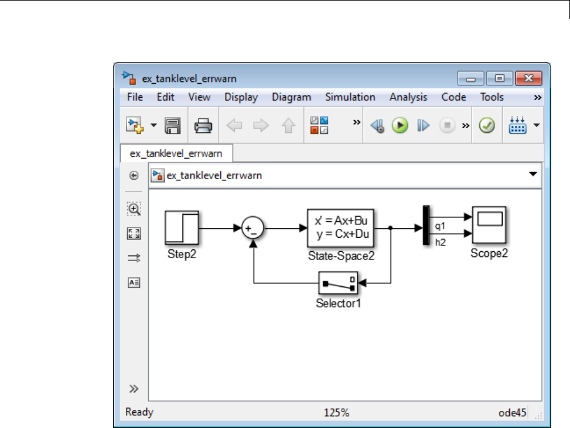Select the Scope2 block
The height and width of the screenshot is (428, 570).
click(489, 225)
